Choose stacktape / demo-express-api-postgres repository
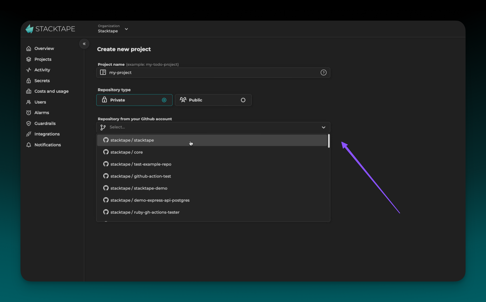486x302 pixels. click(x=212, y=200)
